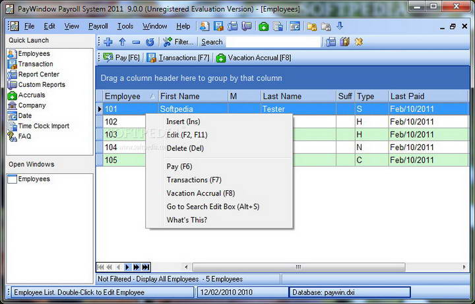The image size is (475, 304).
Task: Go to last record navigator button
Action: 146,267
